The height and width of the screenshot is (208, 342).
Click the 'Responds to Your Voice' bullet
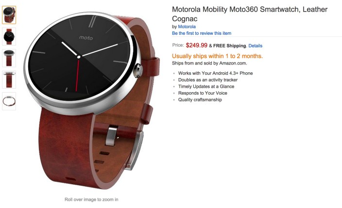(203, 93)
